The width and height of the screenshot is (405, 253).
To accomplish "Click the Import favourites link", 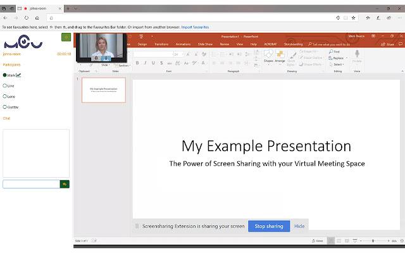I will coord(196,27).
